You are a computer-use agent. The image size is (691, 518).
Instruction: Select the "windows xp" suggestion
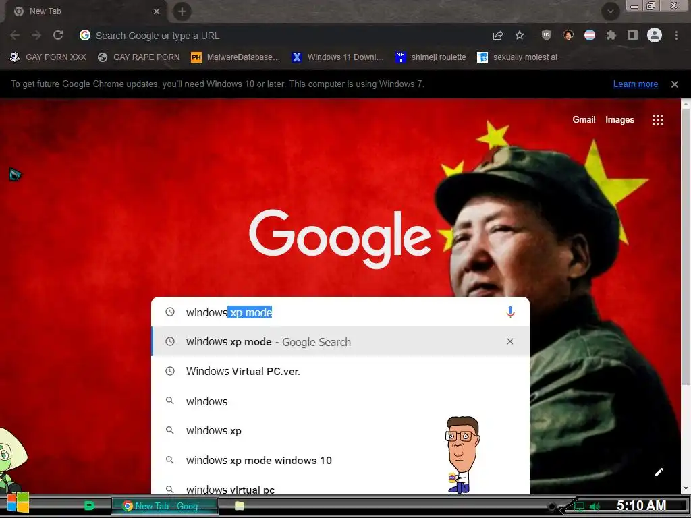coord(340,431)
